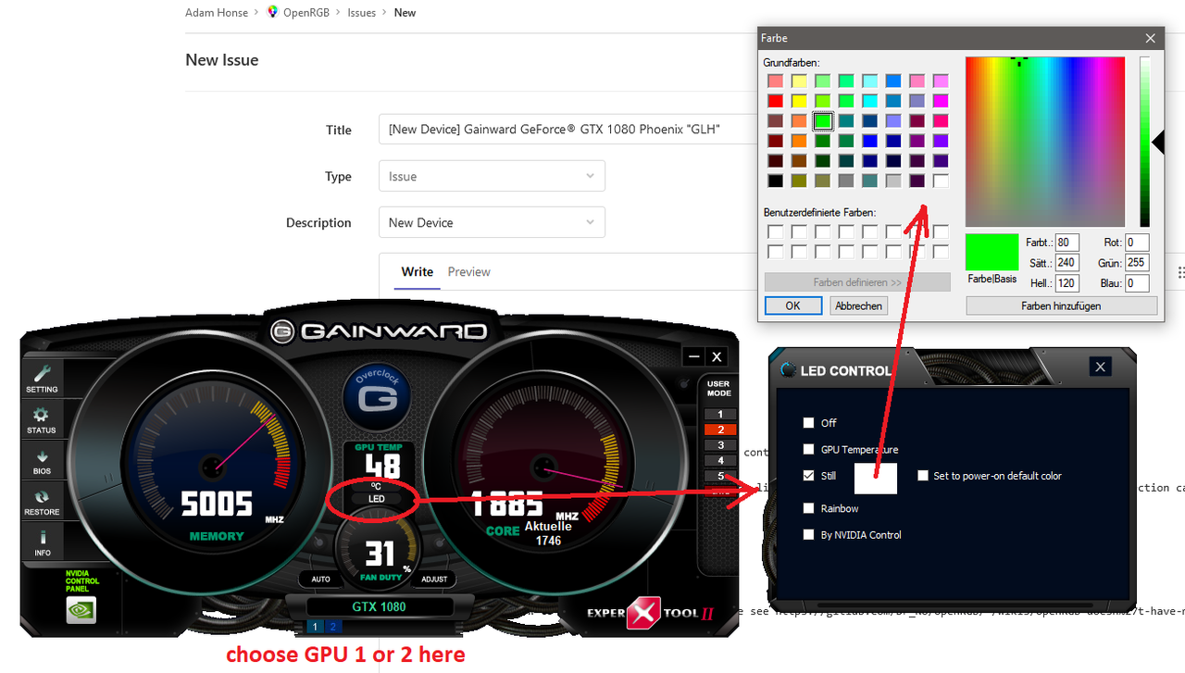Click OK in the Farbe dialog
This screenshot has height=673, width=1185.
click(x=792, y=305)
